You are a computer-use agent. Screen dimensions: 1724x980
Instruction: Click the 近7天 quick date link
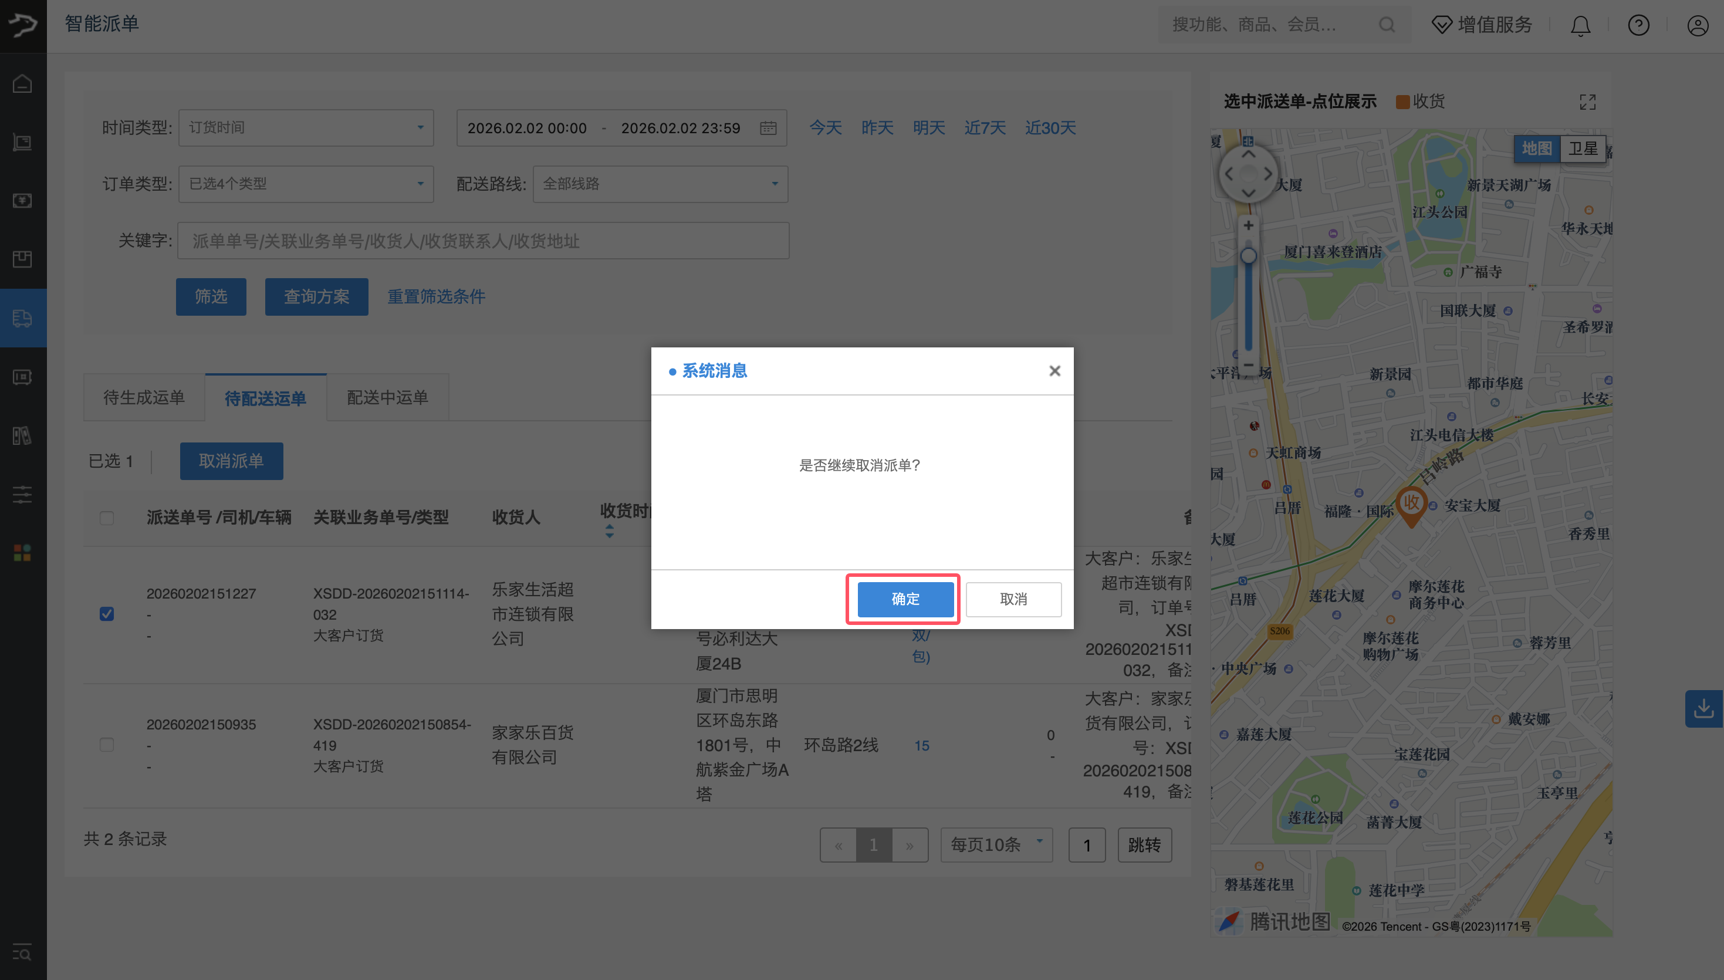pyautogui.click(x=985, y=128)
